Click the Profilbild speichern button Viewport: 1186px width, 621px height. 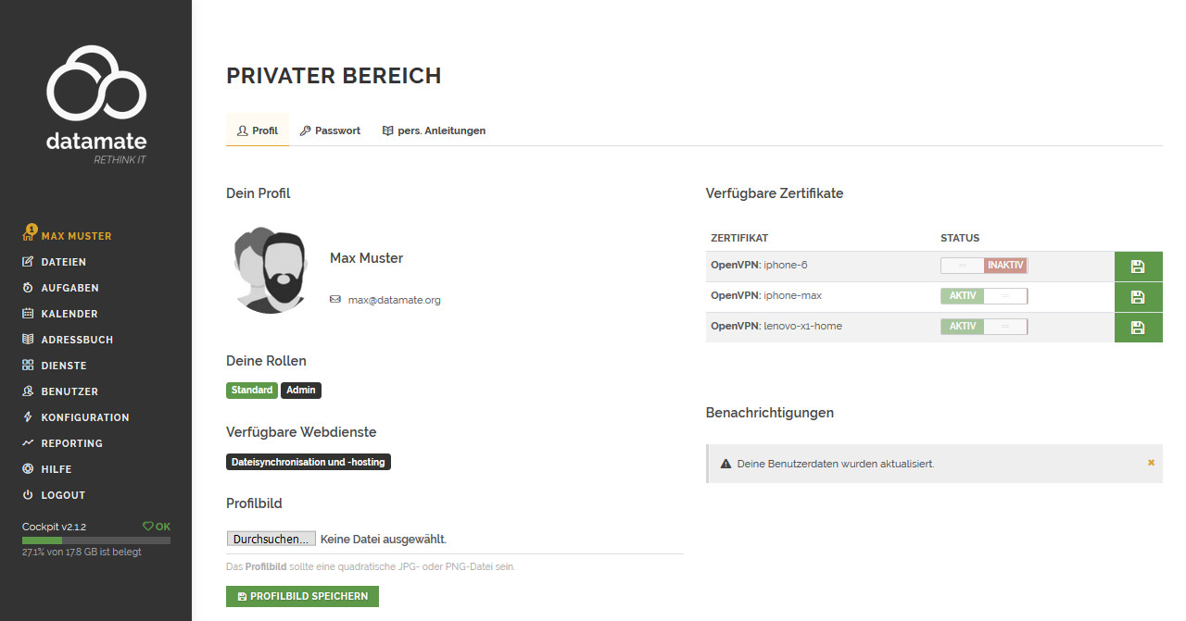click(302, 596)
